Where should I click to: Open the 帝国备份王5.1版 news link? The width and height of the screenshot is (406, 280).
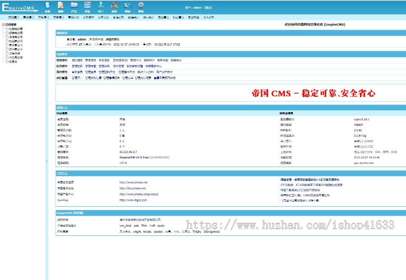coord(305,195)
